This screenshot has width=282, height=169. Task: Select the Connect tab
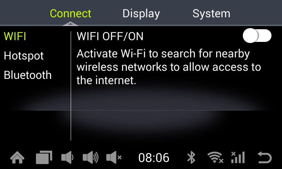pyautogui.click(x=70, y=14)
